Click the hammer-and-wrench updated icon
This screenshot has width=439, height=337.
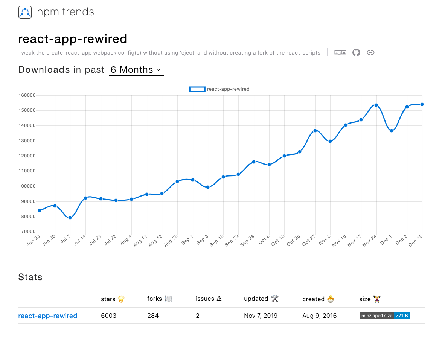click(274, 299)
